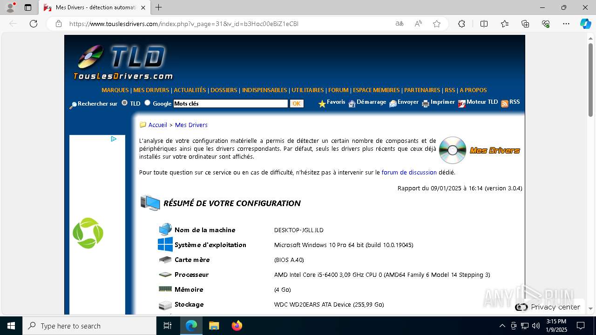Viewport: 596px width, 335px height.
Task: Open the DOSSIERS menu item
Action: (x=224, y=90)
